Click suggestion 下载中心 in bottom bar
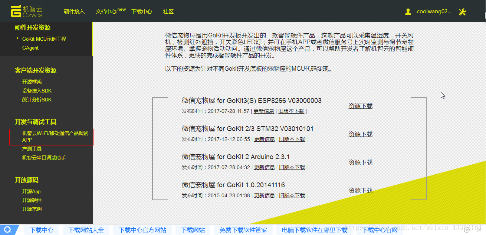 point(42,230)
